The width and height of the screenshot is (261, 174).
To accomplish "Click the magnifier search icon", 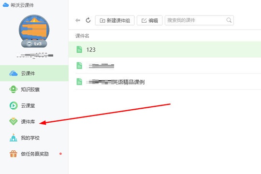I will (229, 20).
